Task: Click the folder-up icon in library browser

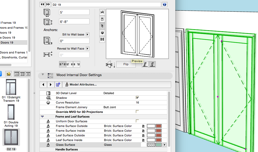Action: click(8, 74)
